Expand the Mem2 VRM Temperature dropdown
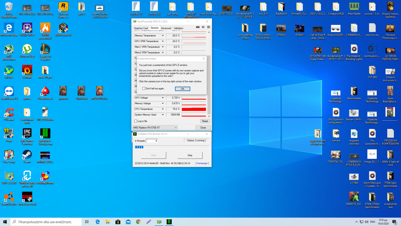401x226 pixels. click(163, 53)
